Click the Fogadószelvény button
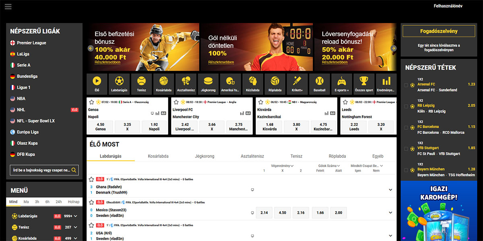 coord(438,31)
